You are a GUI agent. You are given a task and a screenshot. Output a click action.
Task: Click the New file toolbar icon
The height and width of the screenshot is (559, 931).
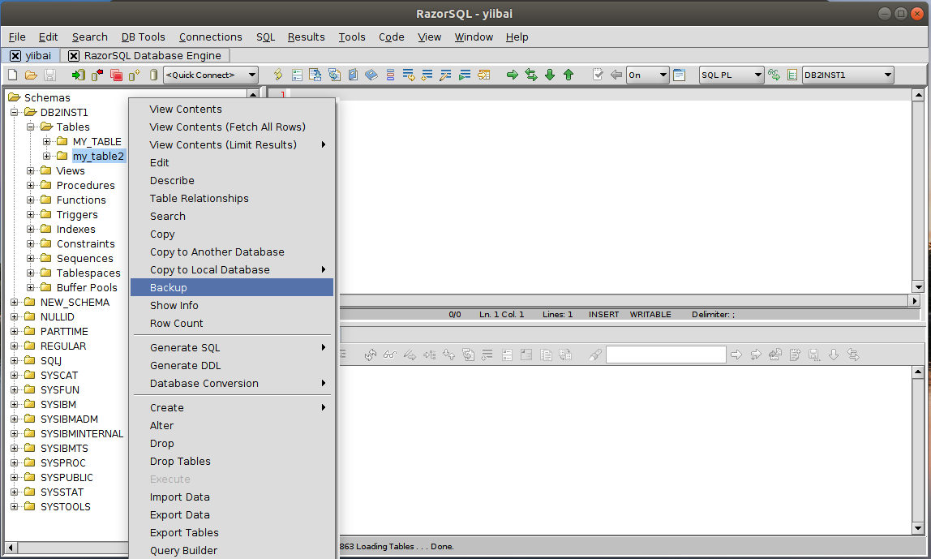(12, 75)
